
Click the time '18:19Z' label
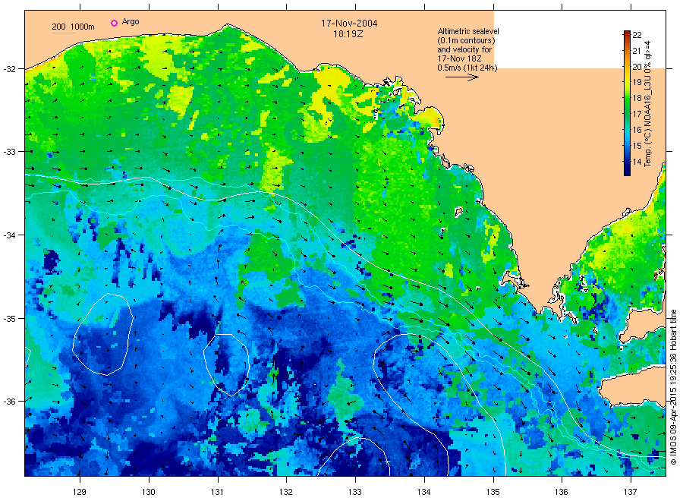[348, 34]
